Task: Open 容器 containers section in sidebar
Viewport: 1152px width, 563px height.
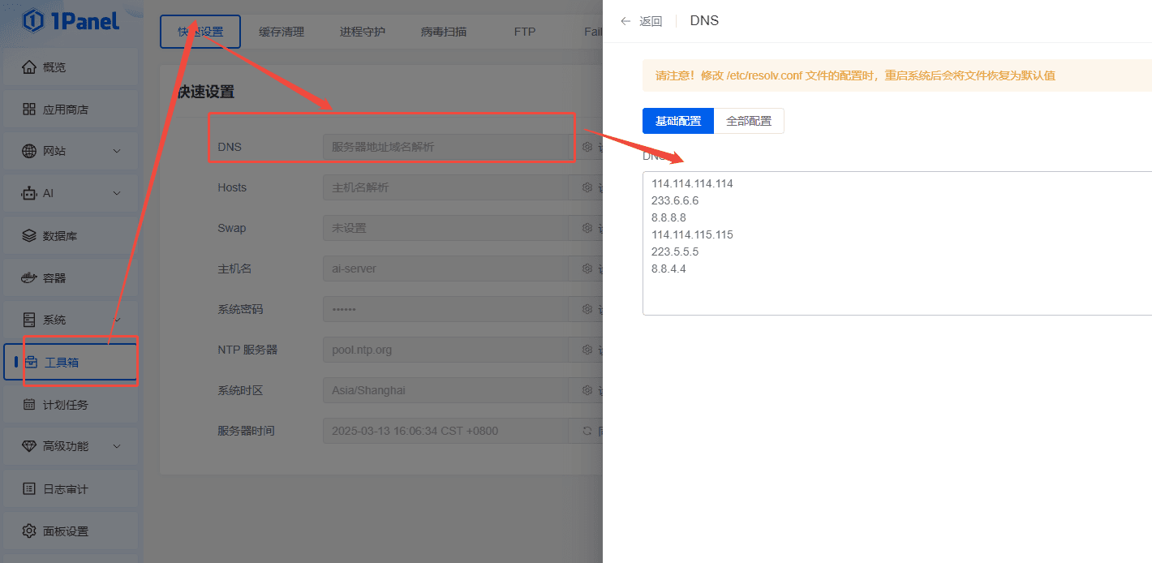Action: [x=54, y=278]
